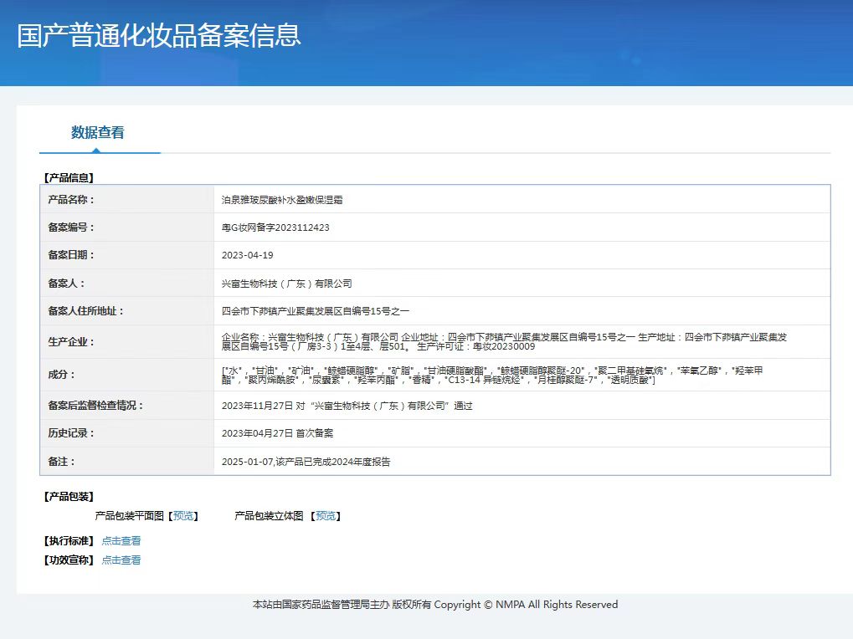
Task: Click the NMPA copyright footer text
Action: click(x=434, y=605)
